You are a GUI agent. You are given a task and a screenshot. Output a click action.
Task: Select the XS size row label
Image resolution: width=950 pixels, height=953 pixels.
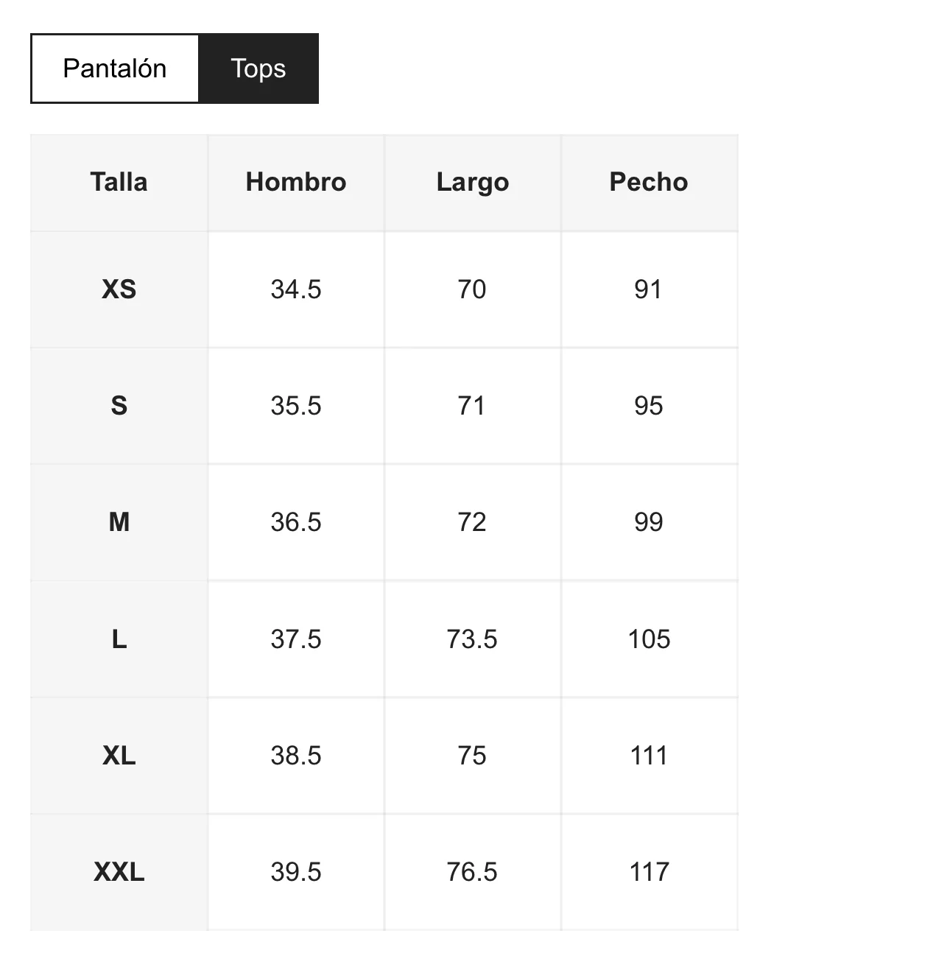tap(119, 289)
